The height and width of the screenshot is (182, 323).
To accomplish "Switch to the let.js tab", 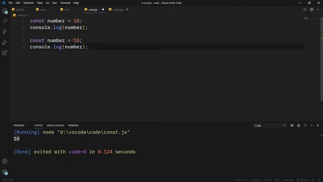I will (67, 10).
